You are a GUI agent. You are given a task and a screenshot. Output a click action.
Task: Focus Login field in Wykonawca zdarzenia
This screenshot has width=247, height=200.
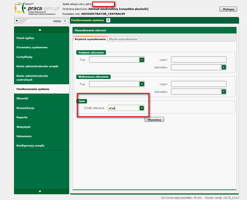tap(199, 84)
